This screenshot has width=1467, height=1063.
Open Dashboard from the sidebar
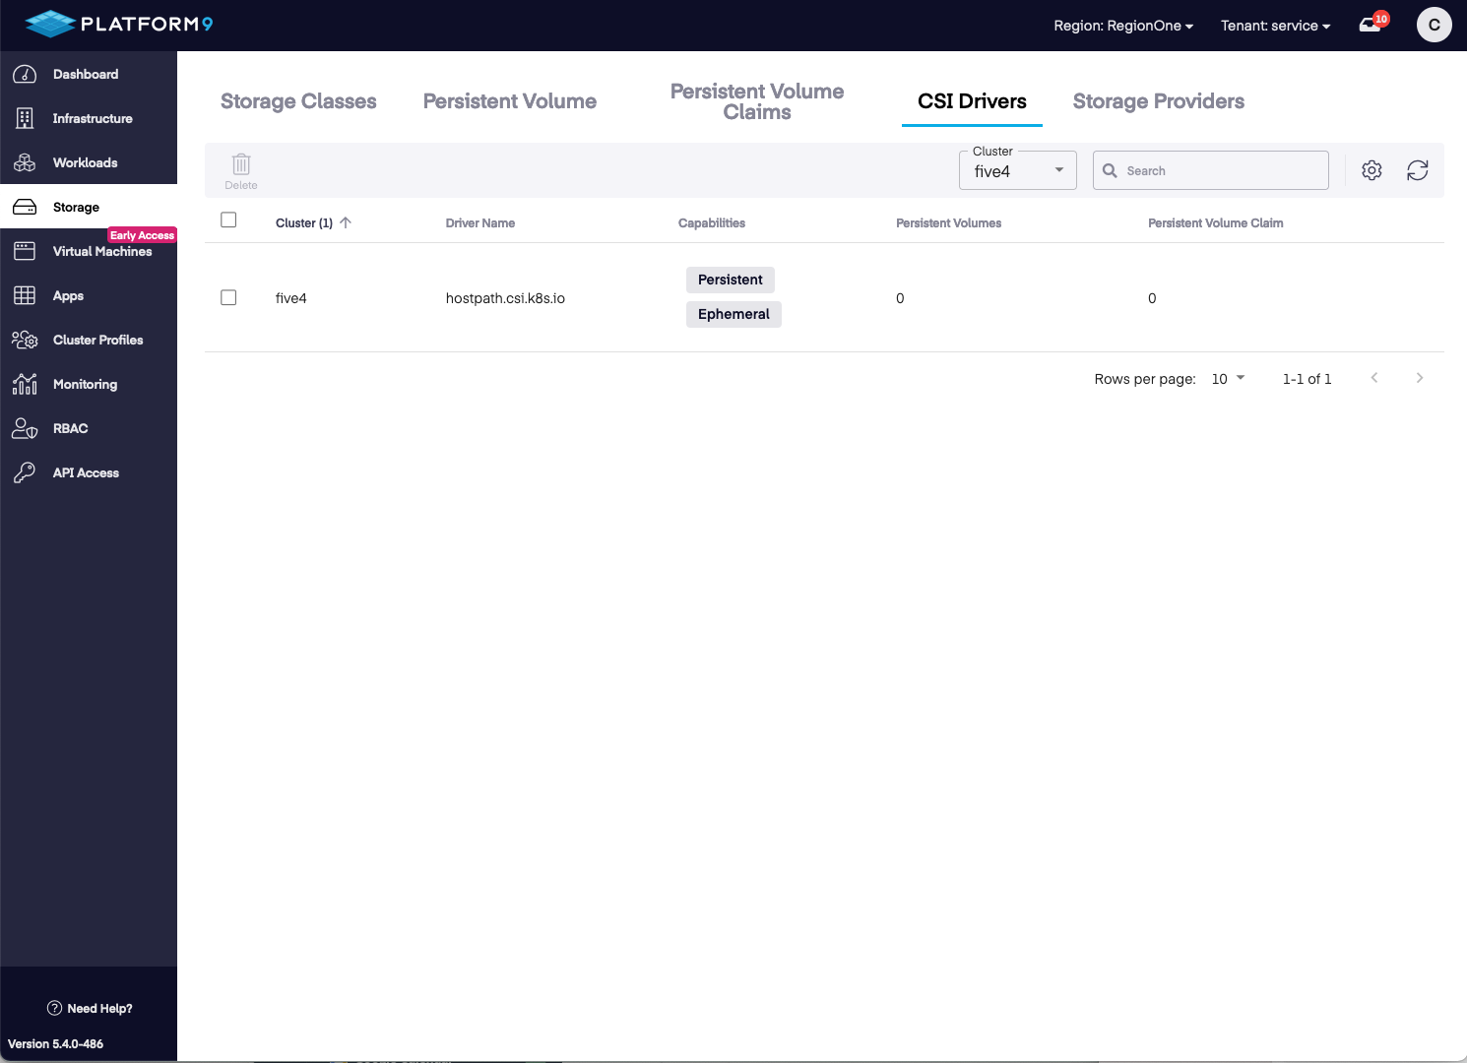tap(85, 74)
